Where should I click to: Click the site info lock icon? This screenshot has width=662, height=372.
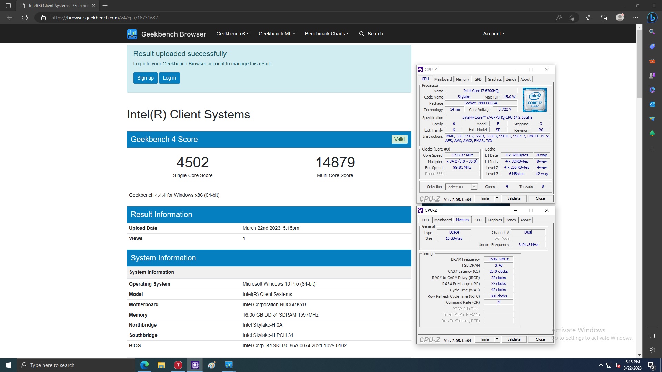coord(43,18)
